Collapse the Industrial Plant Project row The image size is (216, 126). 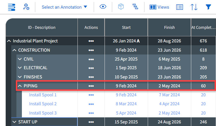point(9,41)
